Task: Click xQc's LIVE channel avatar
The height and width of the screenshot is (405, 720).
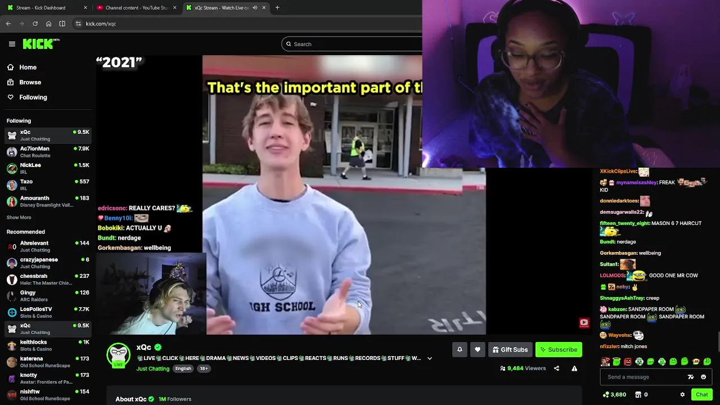Action: tap(119, 355)
